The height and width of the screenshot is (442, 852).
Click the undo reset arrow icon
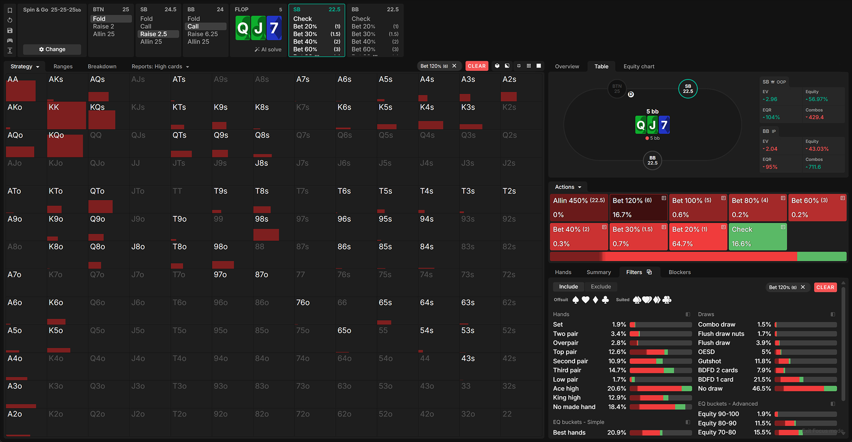coord(10,20)
